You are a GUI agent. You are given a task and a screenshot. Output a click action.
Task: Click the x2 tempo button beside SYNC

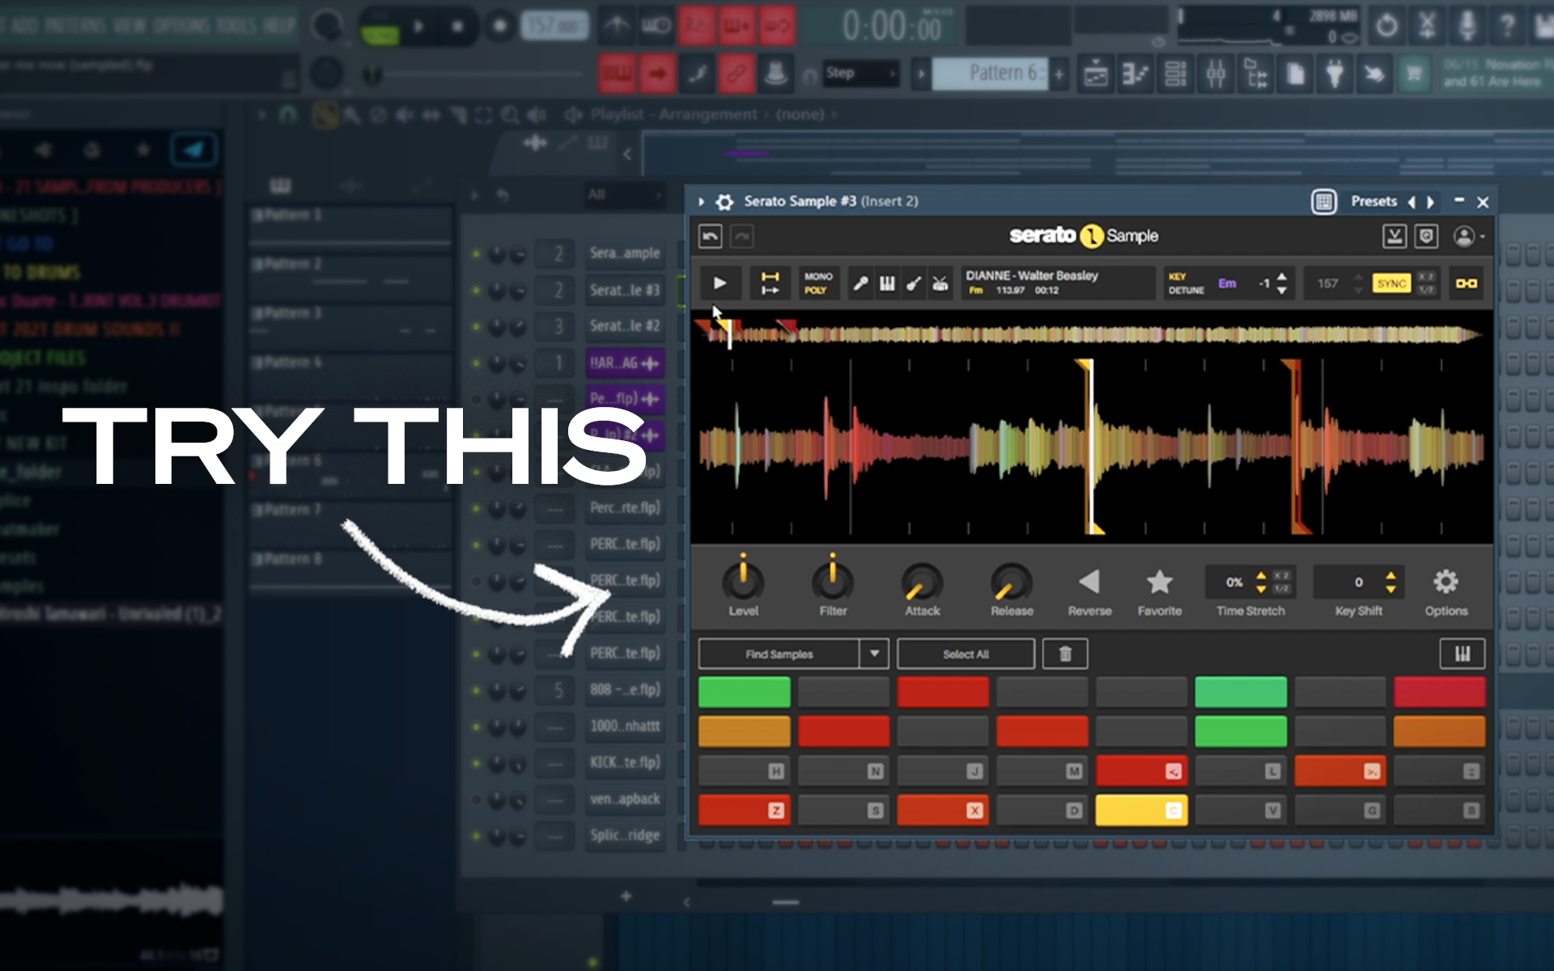[x=1426, y=277]
